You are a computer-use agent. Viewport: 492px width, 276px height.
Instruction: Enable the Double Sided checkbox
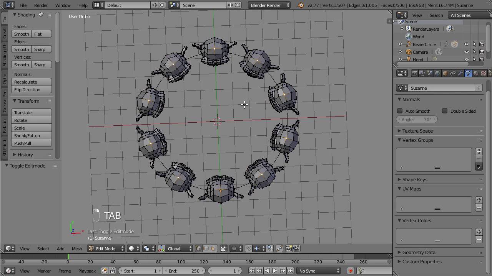pos(445,111)
